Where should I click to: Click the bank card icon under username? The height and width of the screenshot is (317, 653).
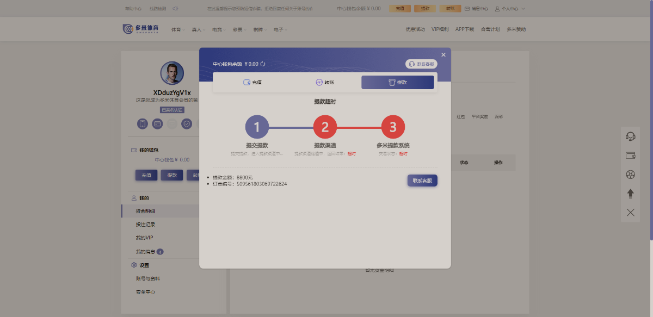pos(157,124)
